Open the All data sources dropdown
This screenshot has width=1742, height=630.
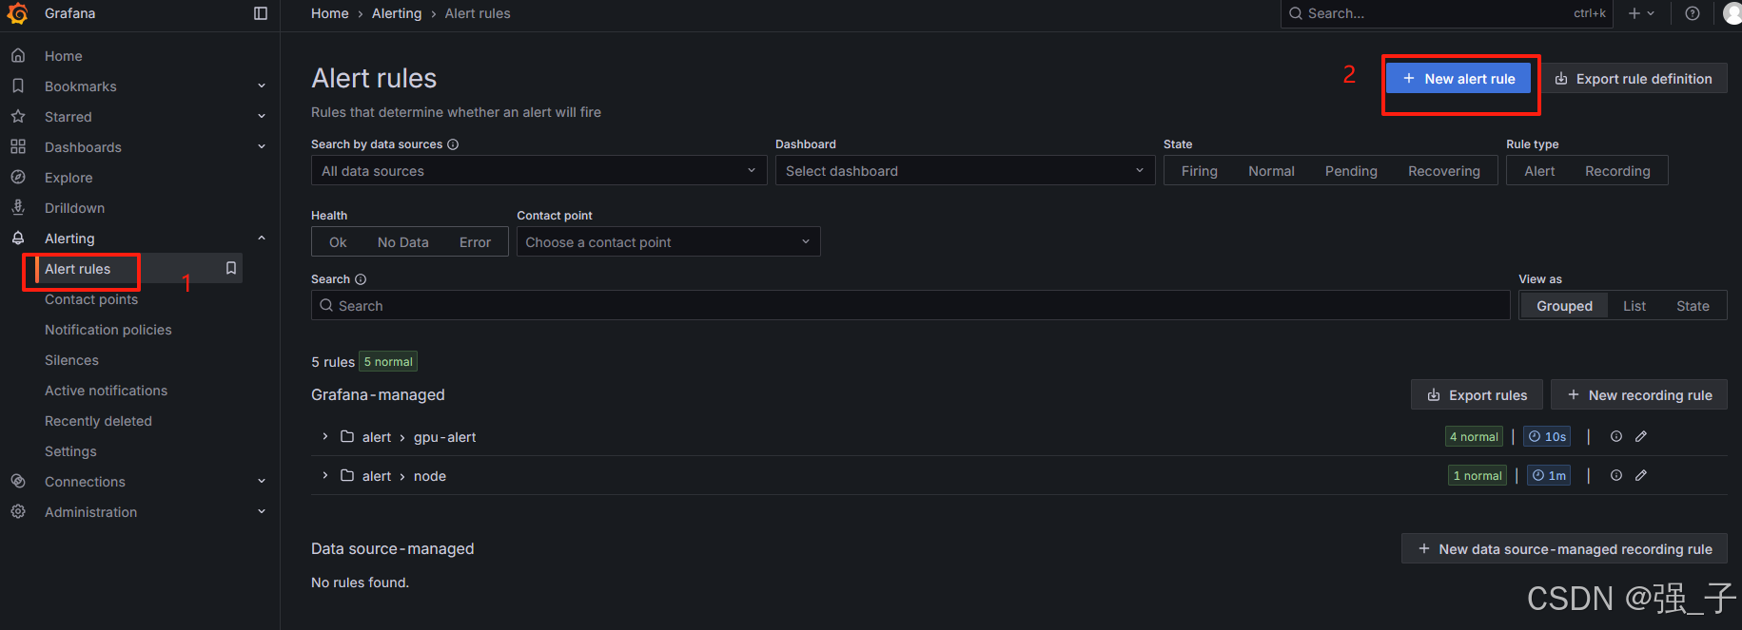pyautogui.click(x=538, y=171)
